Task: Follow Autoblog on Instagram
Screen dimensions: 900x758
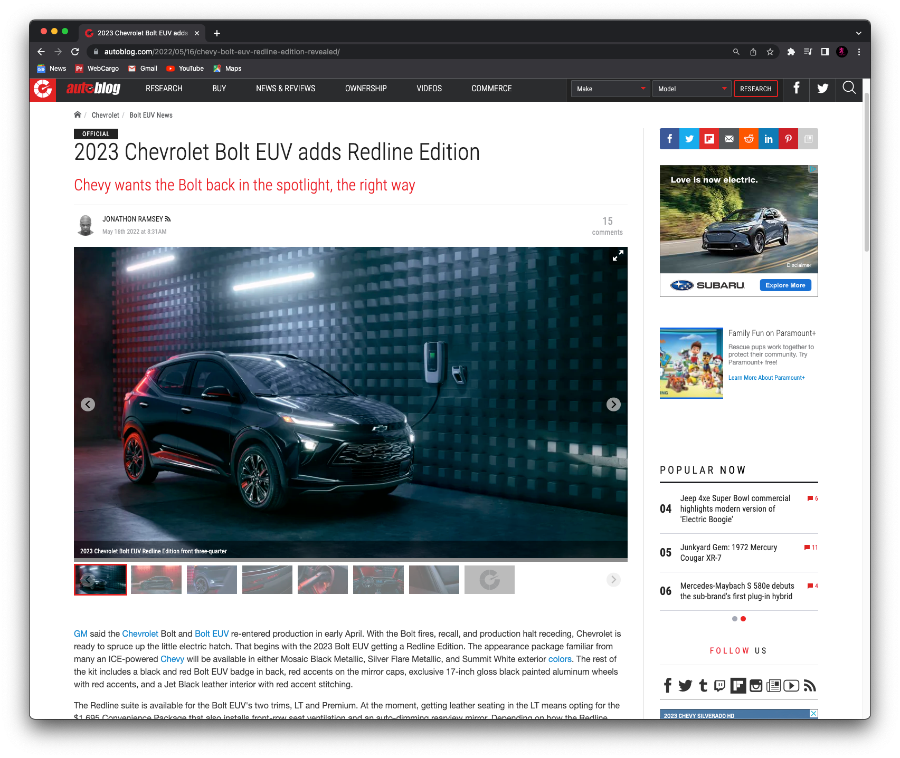Action: tap(756, 685)
